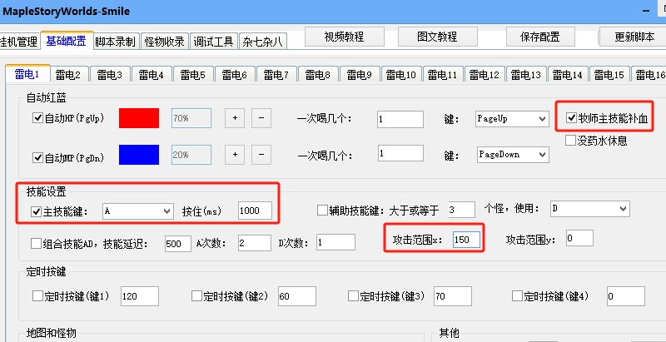Enable 定时按键(键2) checkbox

(x=196, y=295)
